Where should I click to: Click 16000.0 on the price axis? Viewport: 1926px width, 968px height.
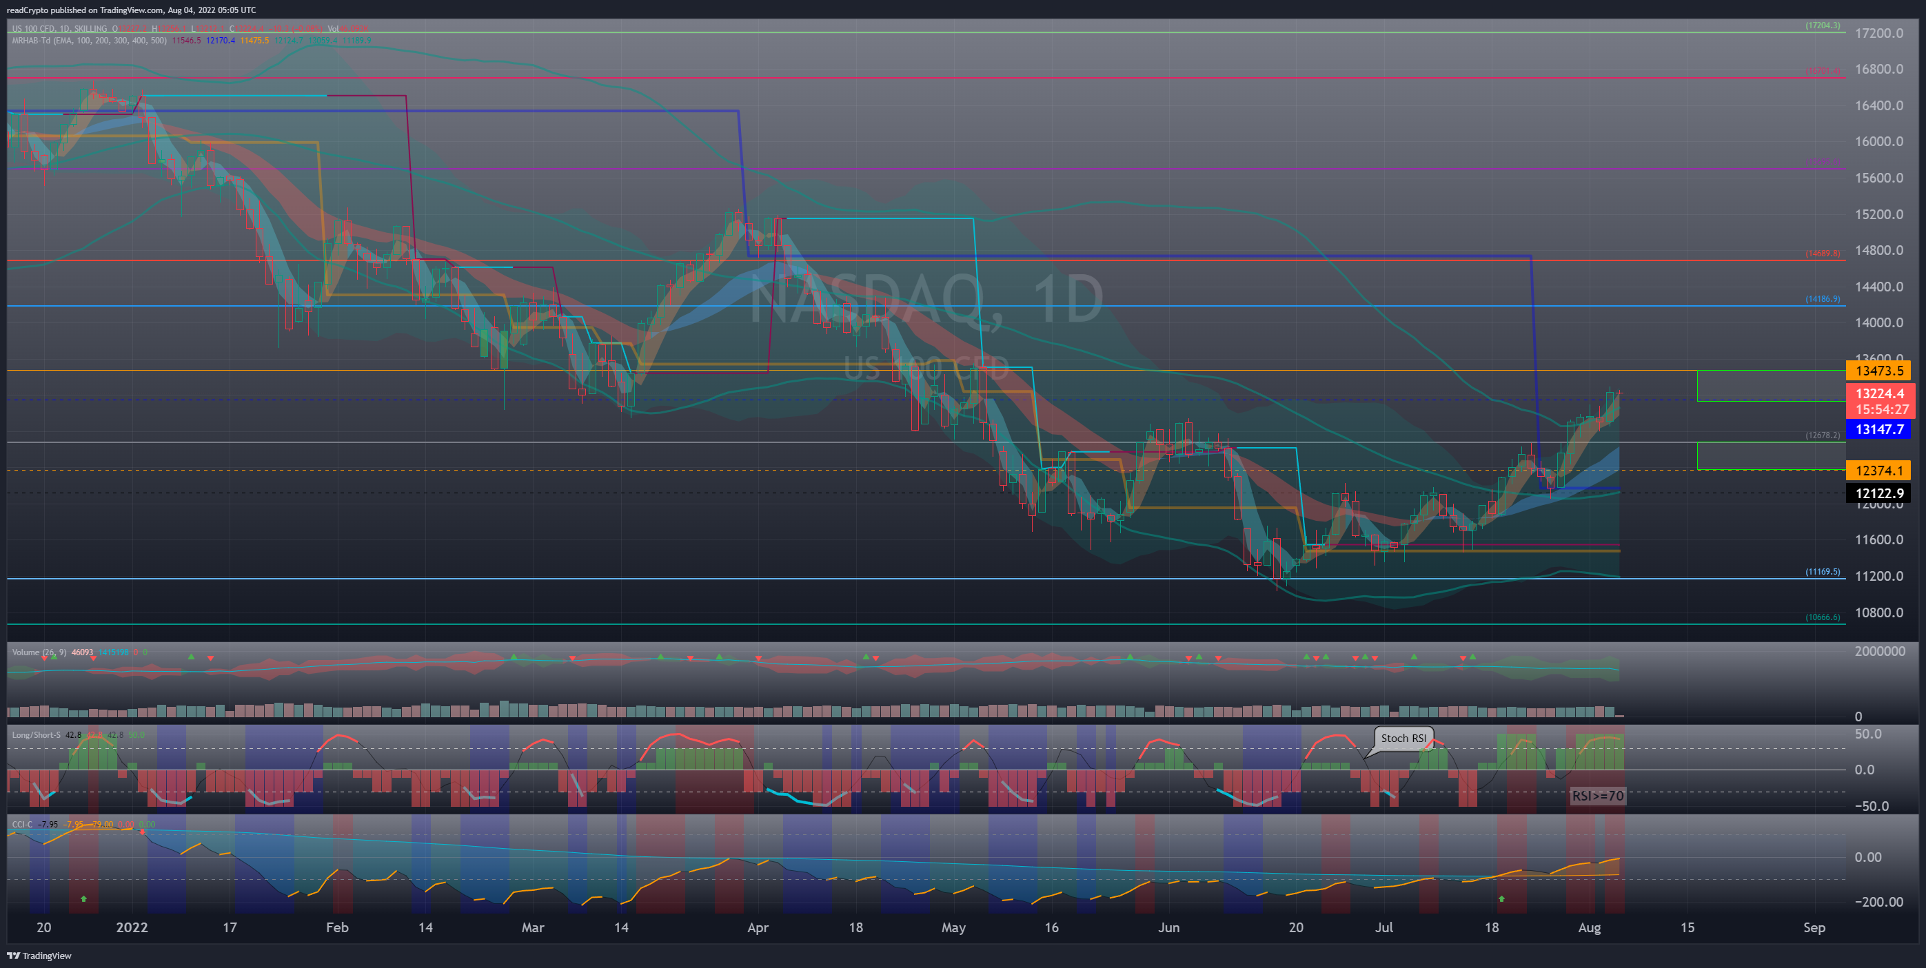1879,141
